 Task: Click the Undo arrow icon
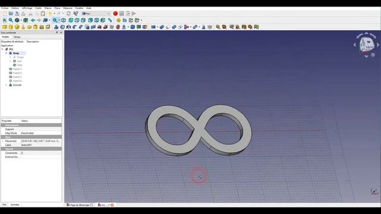50,14
